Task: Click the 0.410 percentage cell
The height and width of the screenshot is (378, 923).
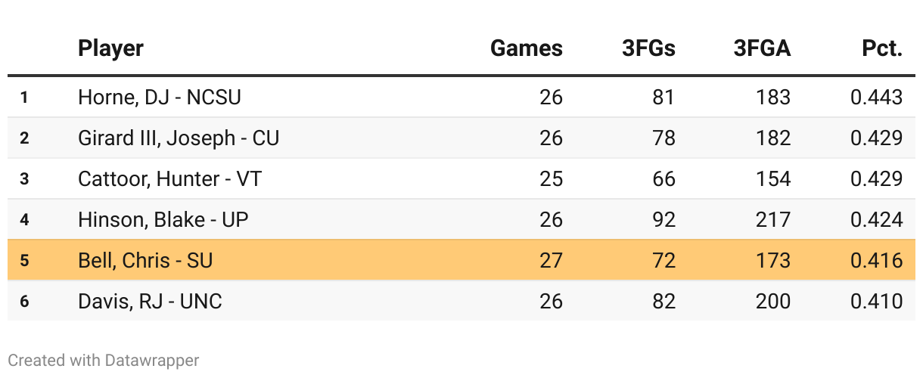Action: [877, 301]
